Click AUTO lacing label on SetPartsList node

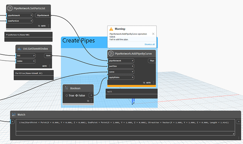tap(43, 26)
